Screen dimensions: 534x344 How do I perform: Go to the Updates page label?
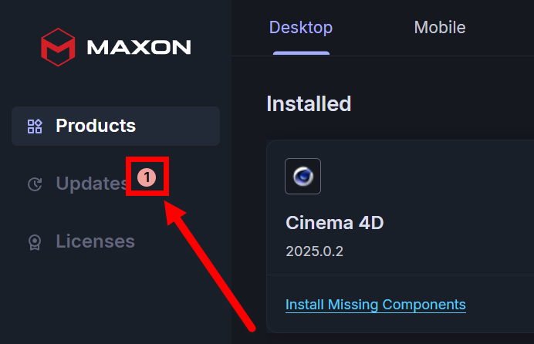(x=91, y=184)
